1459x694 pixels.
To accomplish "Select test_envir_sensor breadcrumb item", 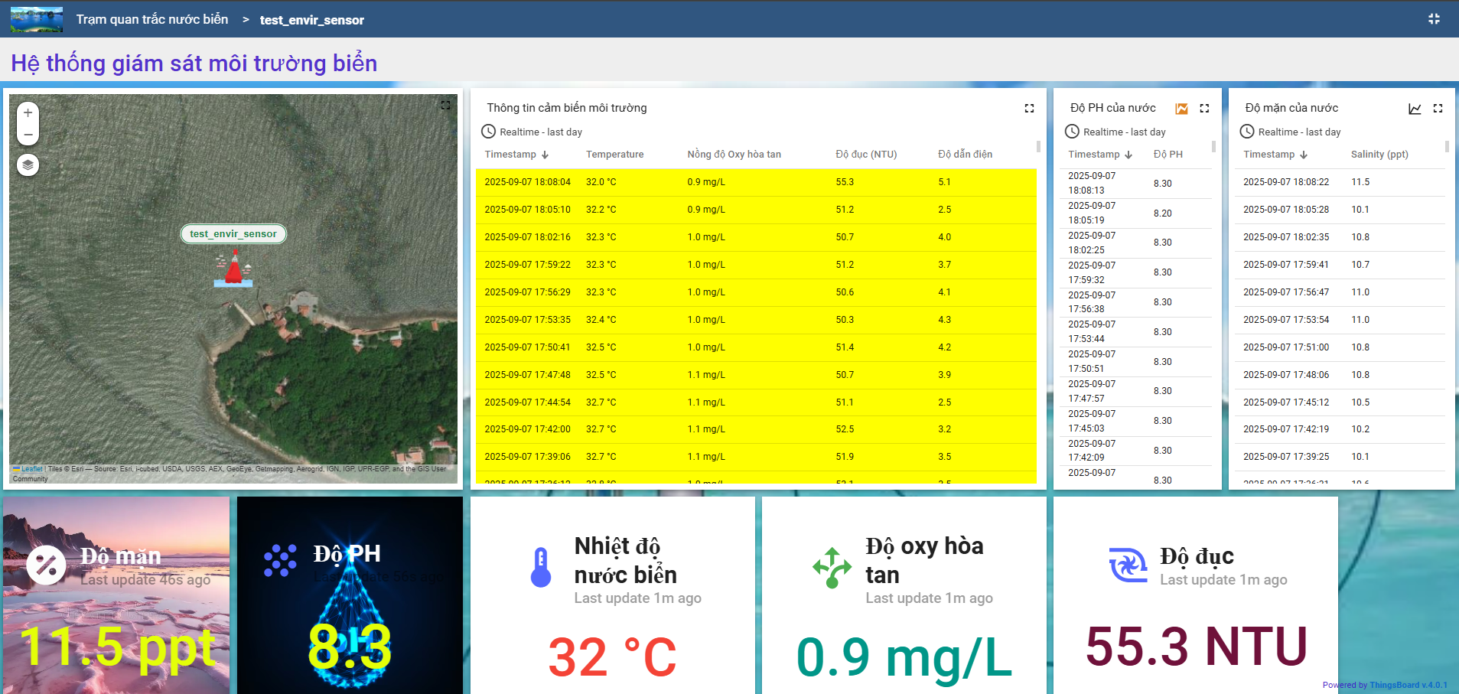I will [x=311, y=20].
